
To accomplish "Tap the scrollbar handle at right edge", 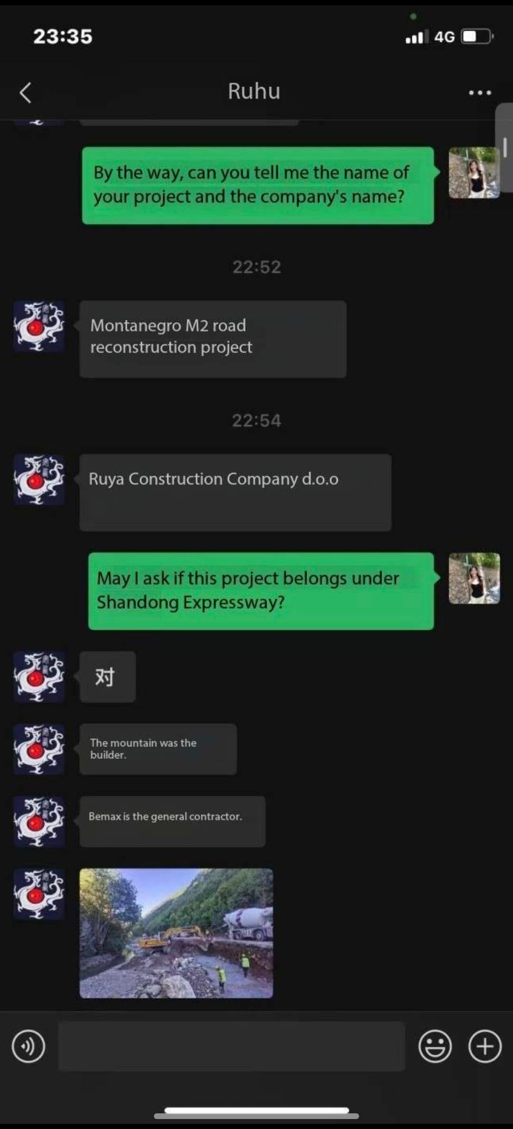I will [x=504, y=148].
